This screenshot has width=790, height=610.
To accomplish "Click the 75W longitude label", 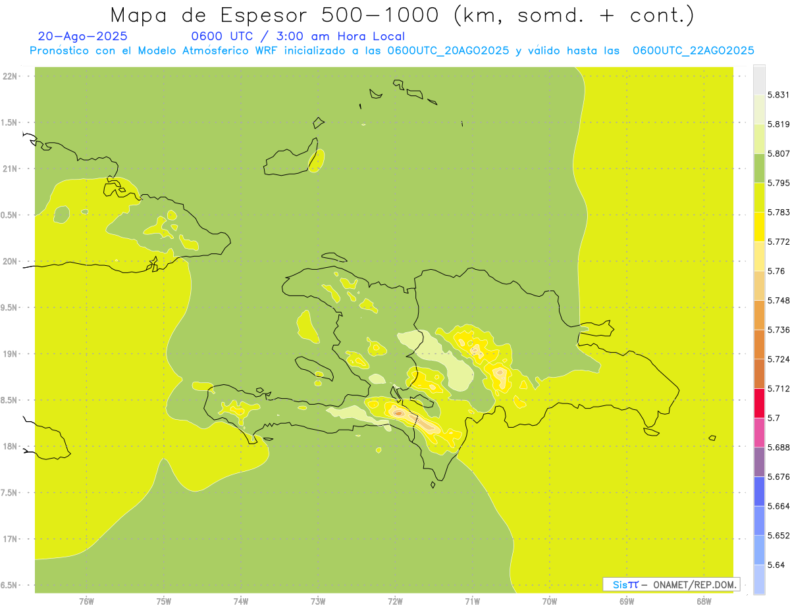I will (x=163, y=601).
